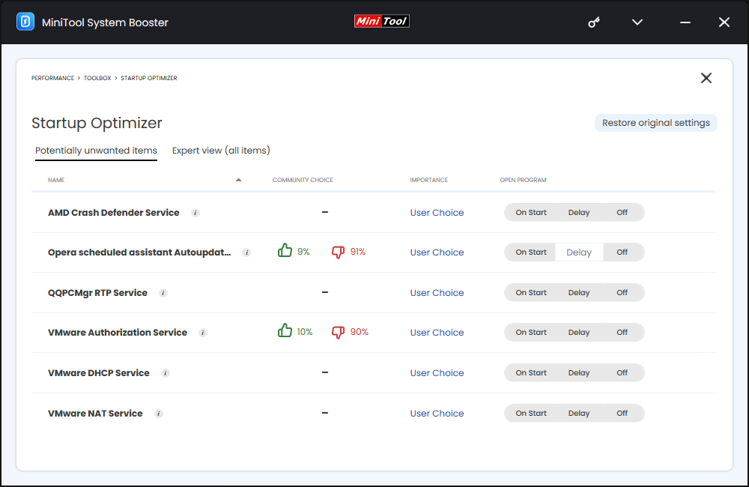This screenshot has width=749, height=487.
Task: Click the 91% thumbs-down percentage
Action: coord(358,252)
